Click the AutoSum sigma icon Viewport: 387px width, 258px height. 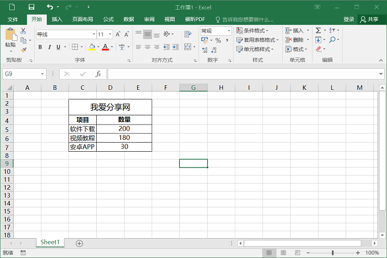(x=318, y=30)
